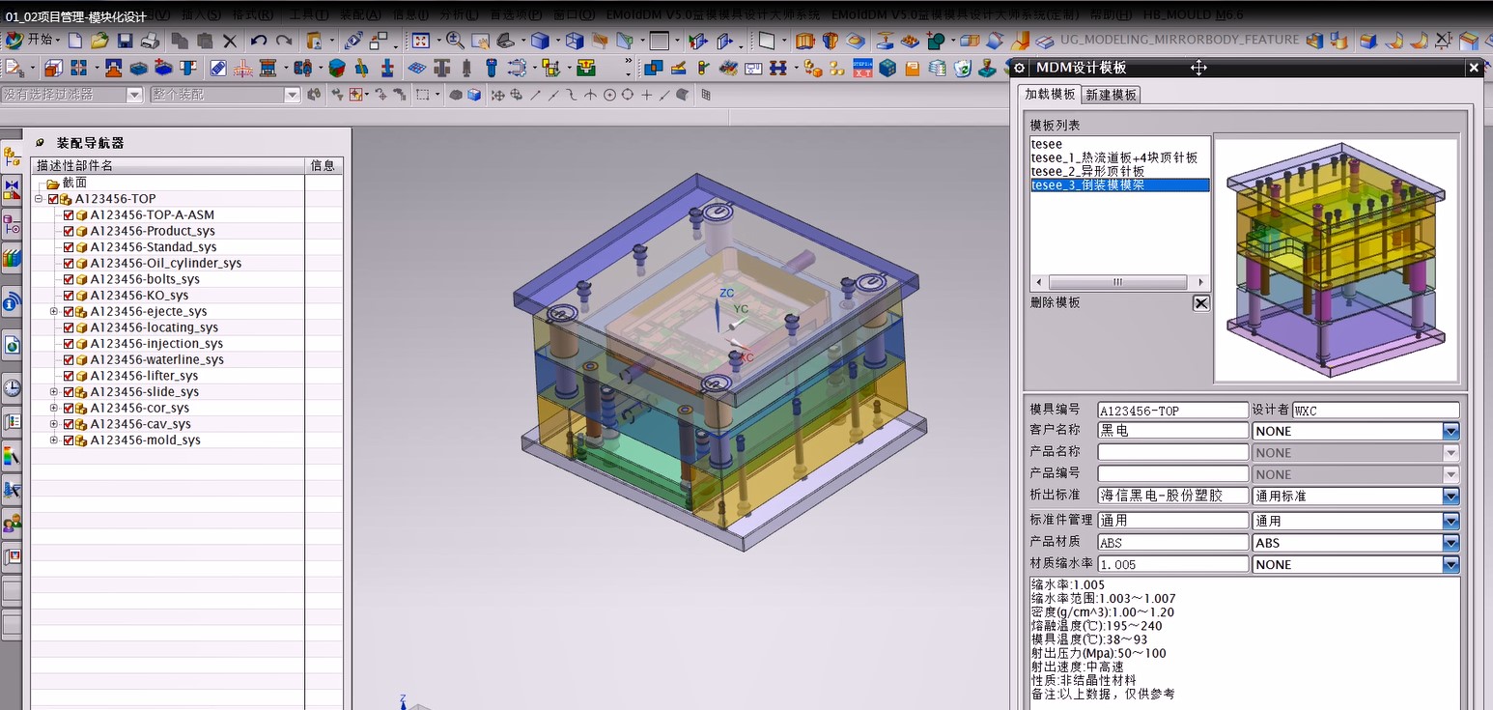Image resolution: width=1493 pixels, height=710 pixels.
Task: Open the History clock icon in sidebar
Action: pyautogui.click(x=12, y=388)
